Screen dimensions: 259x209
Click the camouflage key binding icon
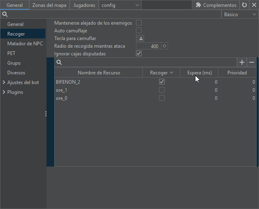(x=141, y=38)
